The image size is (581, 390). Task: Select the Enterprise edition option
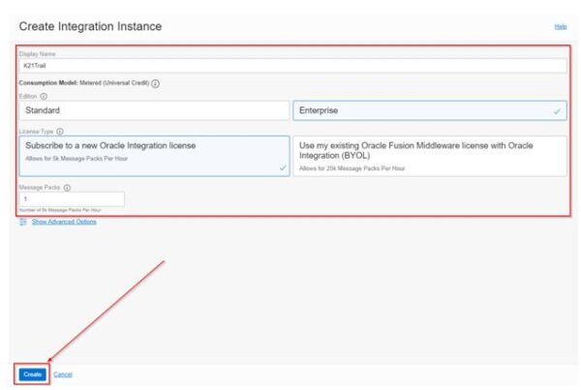click(x=429, y=110)
